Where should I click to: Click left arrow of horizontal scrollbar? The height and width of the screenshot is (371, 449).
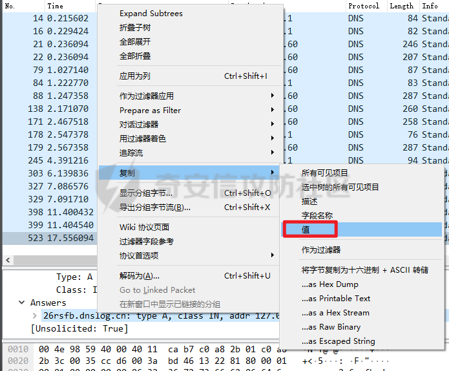(x=6, y=260)
